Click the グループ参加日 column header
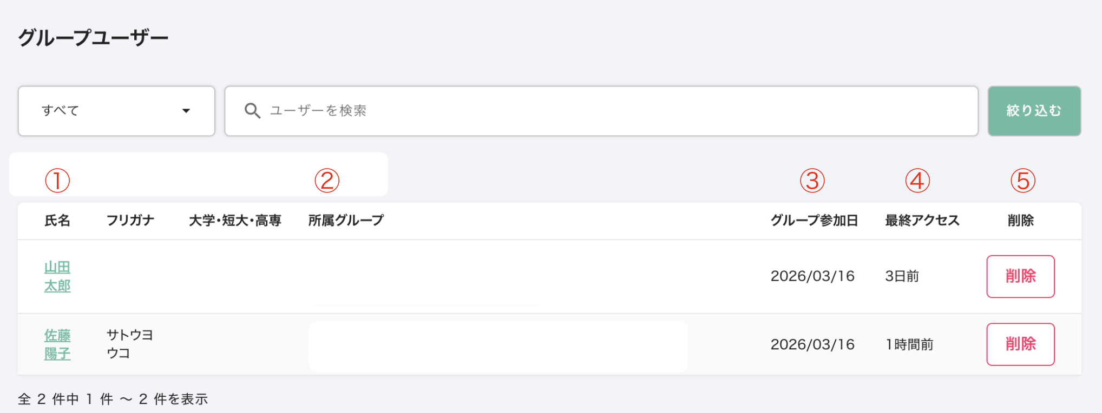This screenshot has width=1102, height=413. pos(814,221)
